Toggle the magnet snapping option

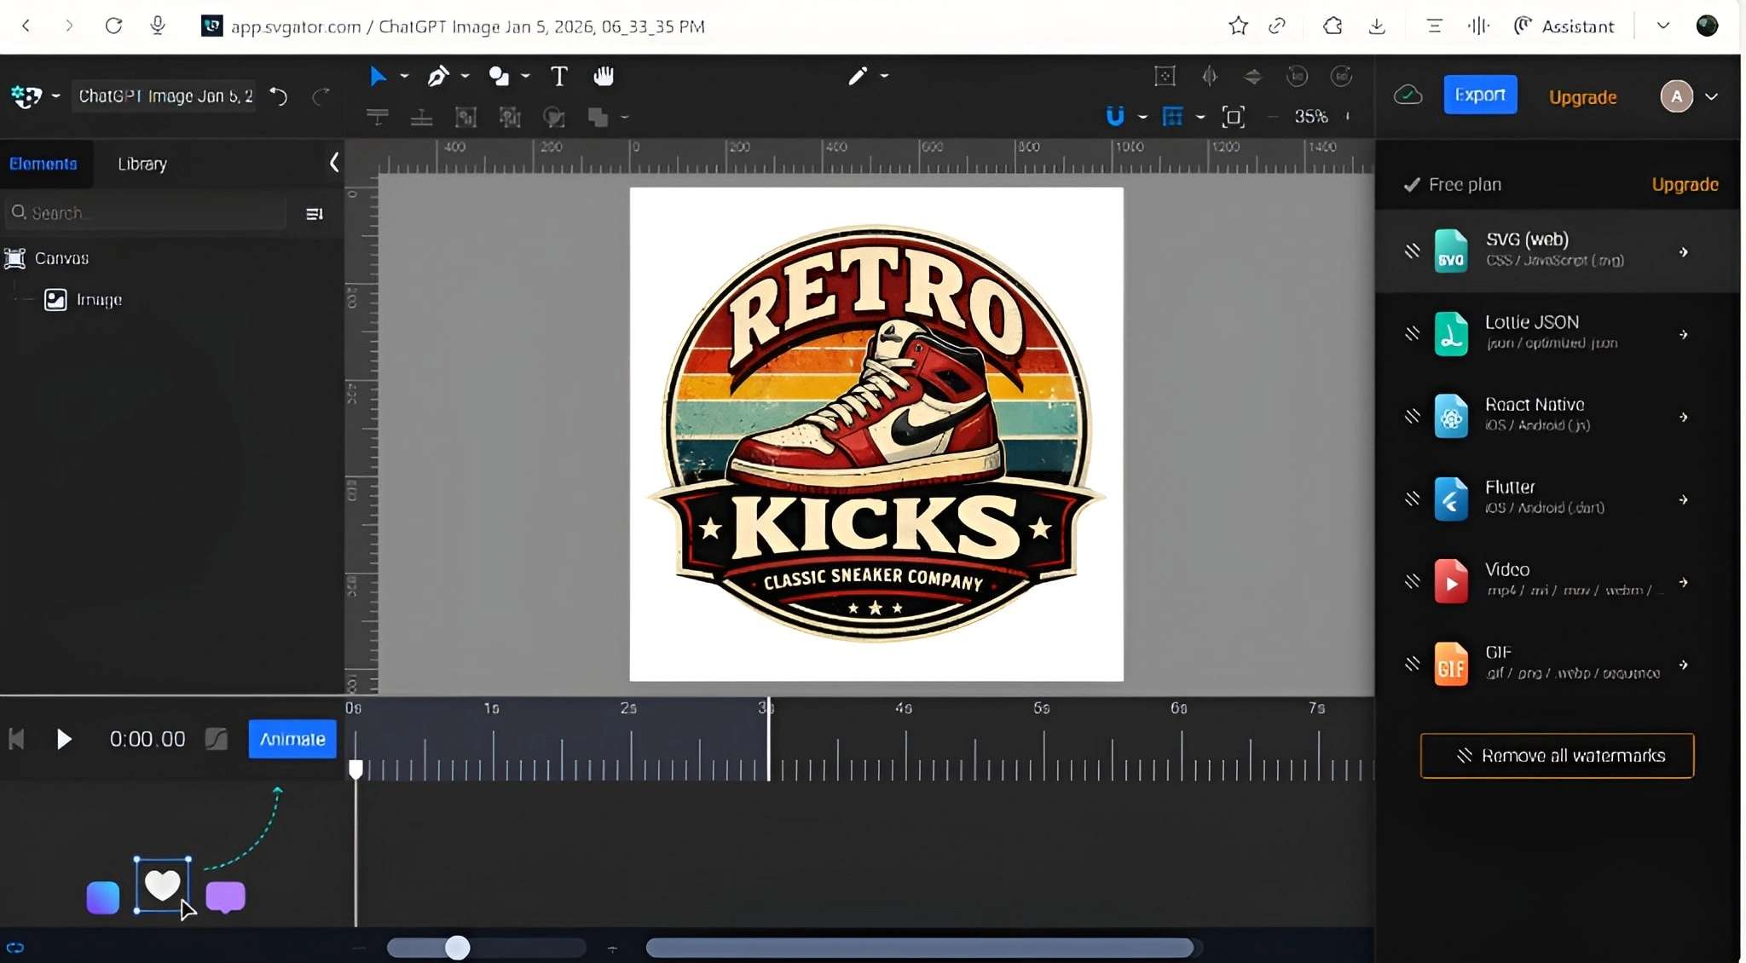coord(1115,117)
